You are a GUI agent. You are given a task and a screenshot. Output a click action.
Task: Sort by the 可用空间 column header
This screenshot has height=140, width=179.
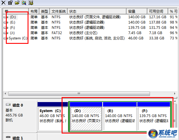pyautogui.click(x=158, y=11)
